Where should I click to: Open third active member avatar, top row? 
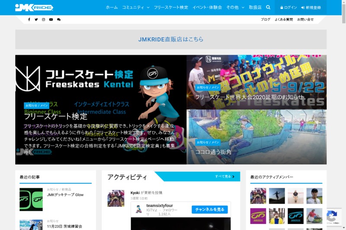point(296,196)
